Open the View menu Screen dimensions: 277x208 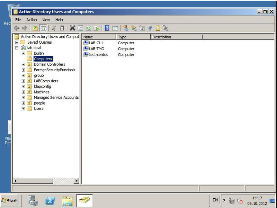46,20
